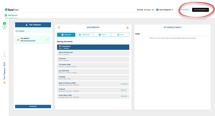215x116 pixels.
Task: Select the Wayne Enterprises document row
Action: (x=93, y=53)
